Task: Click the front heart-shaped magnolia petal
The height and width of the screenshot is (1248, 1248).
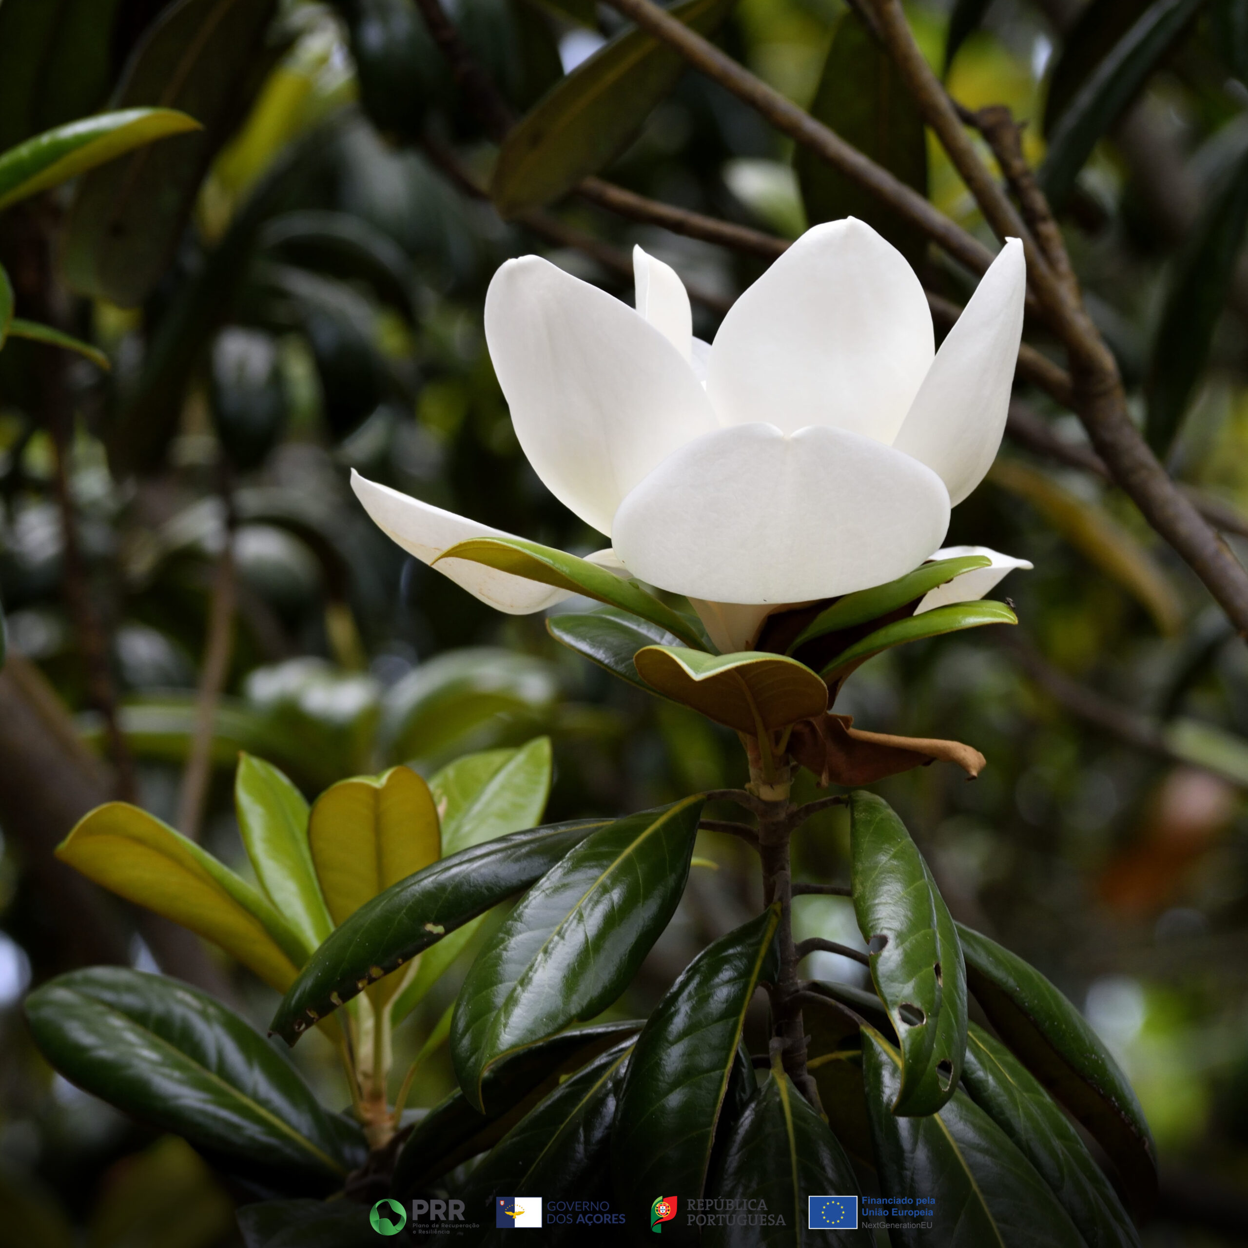Action: click(x=780, y=513)
